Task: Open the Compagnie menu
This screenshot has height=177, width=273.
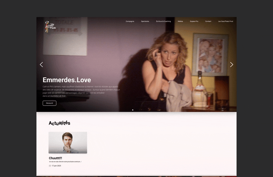Action: point(130,21)
